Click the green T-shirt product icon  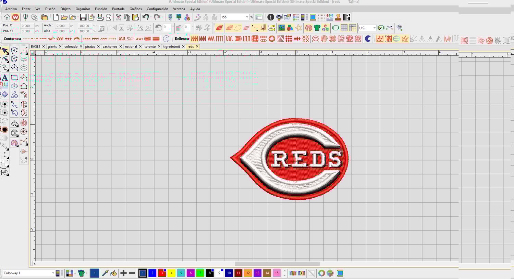click(317, 28)
